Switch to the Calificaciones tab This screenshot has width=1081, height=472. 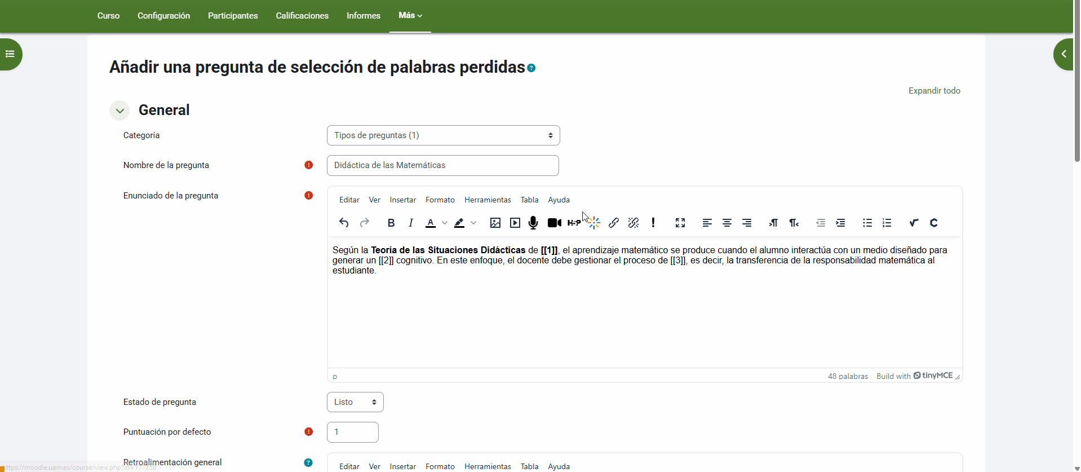click(302, 16)
